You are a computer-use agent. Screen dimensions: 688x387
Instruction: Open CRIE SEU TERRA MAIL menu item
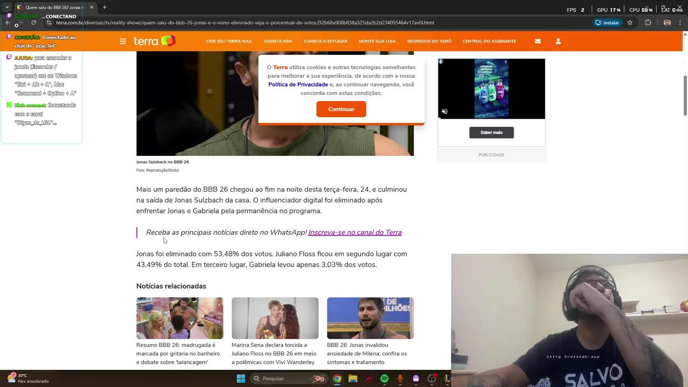pos(229,41)
